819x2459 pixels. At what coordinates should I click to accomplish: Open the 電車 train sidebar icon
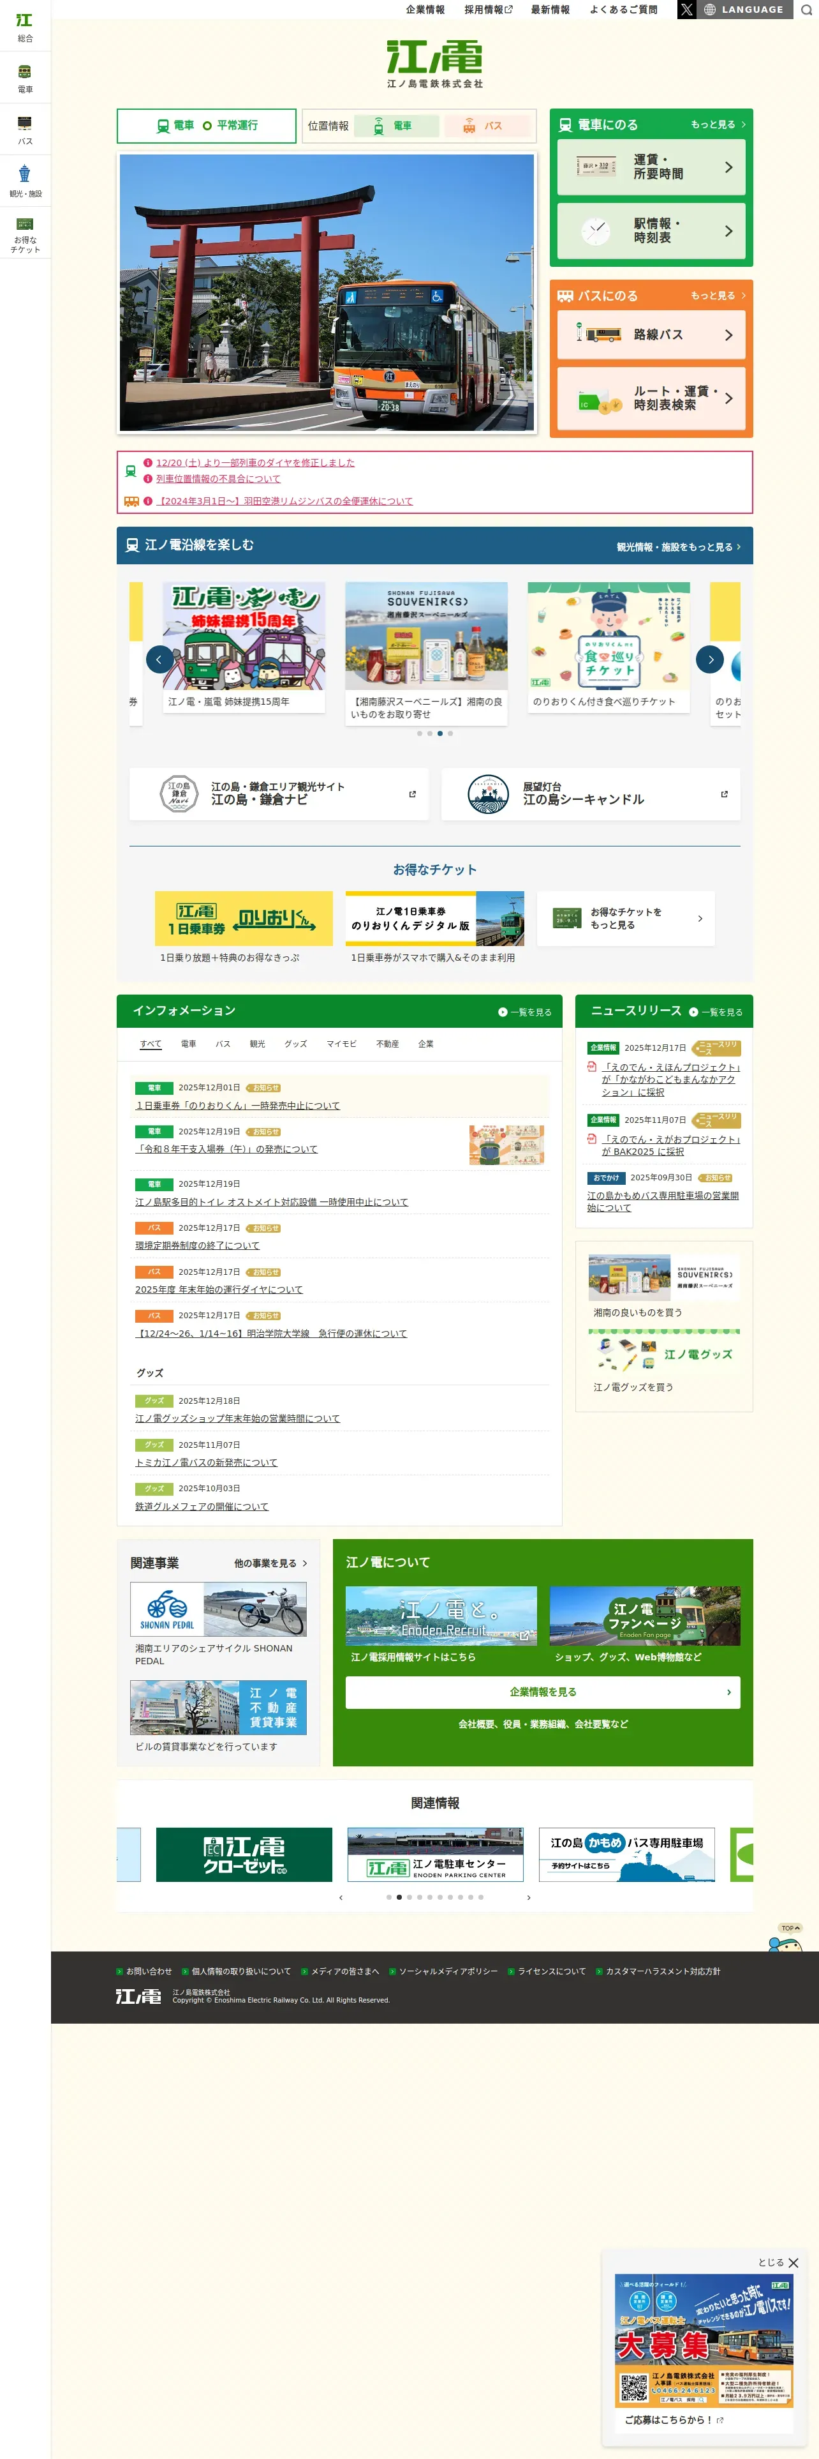tap(25, 79)
